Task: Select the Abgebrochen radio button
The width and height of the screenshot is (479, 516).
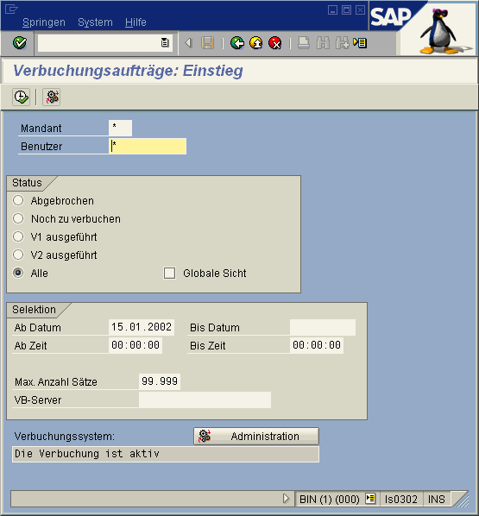Action: pos(18,200)
